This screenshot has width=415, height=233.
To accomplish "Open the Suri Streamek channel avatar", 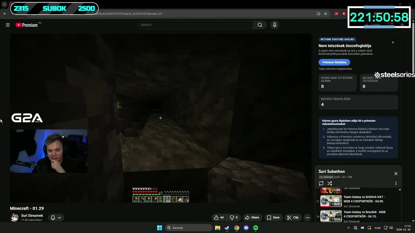I will [x=15, y=217].
